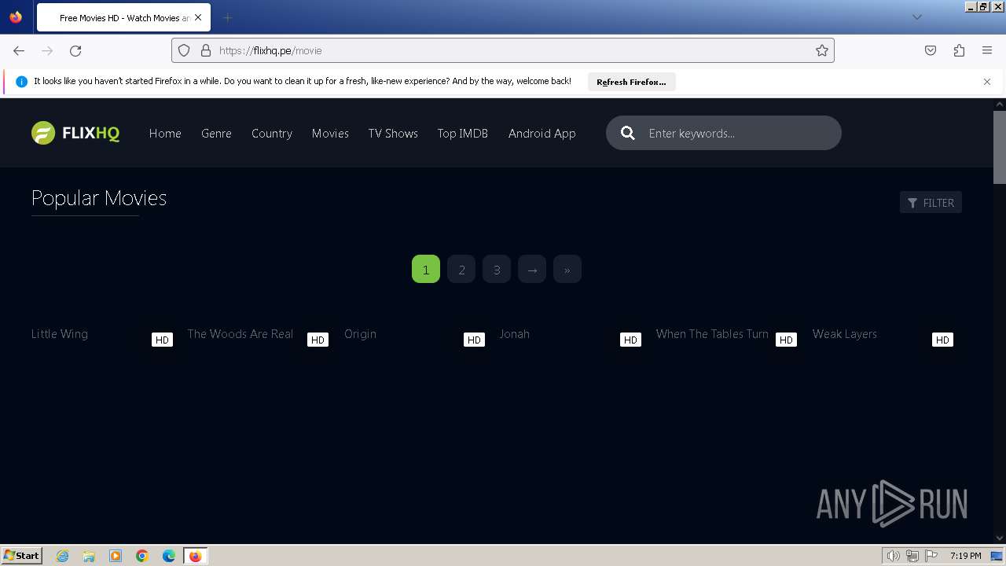Image resolution: width=1006 pixels, height=566 pixels.
Task: Open When The Tables Turn movie
Action: pyautogui.click(x=712, y=334)
